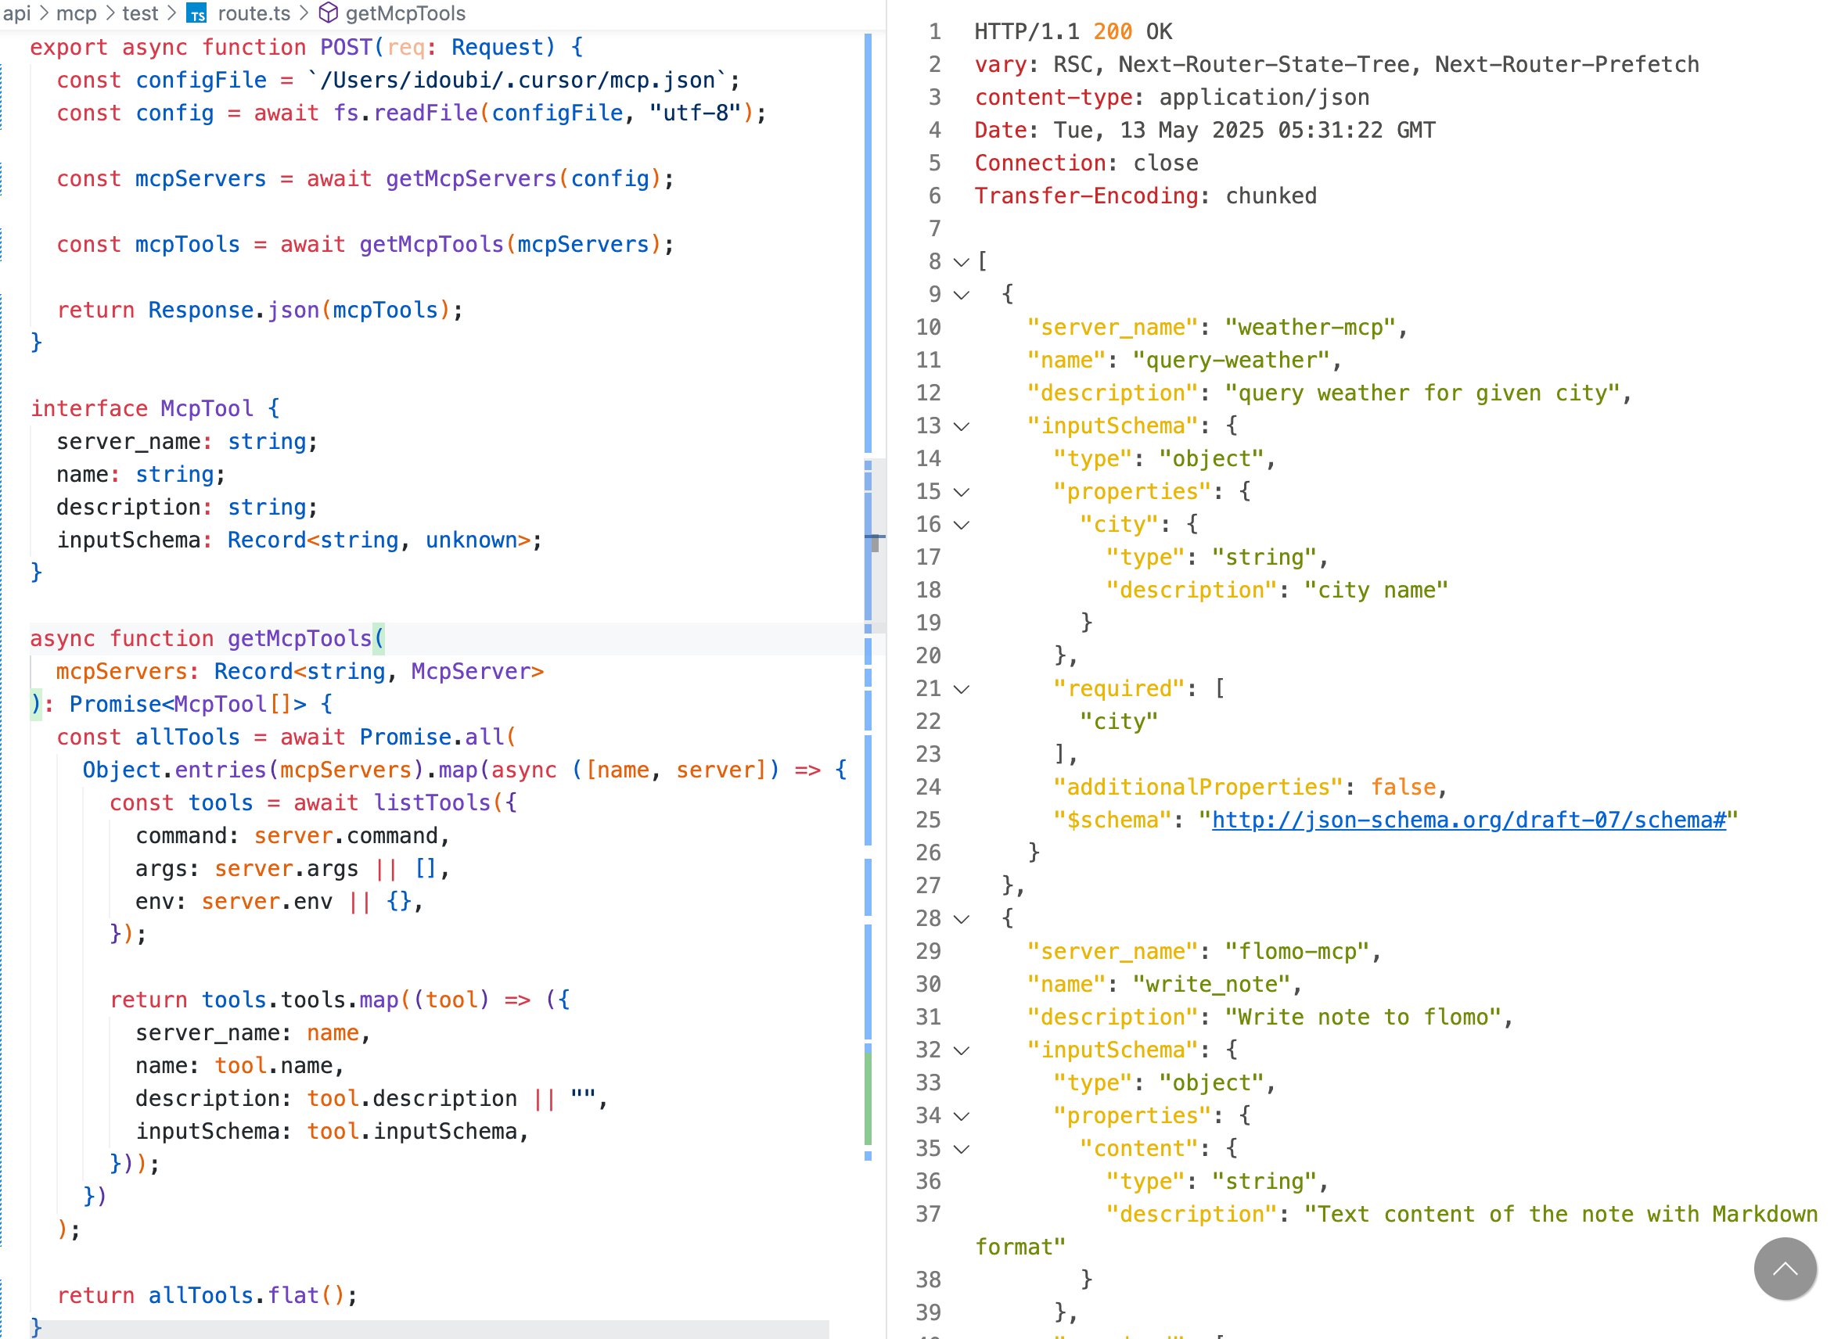This screenshot has width=1834, height=1339.
Task: Select the api breadcrumb segment
Action: pyautogui.click(x=16, y=13)
